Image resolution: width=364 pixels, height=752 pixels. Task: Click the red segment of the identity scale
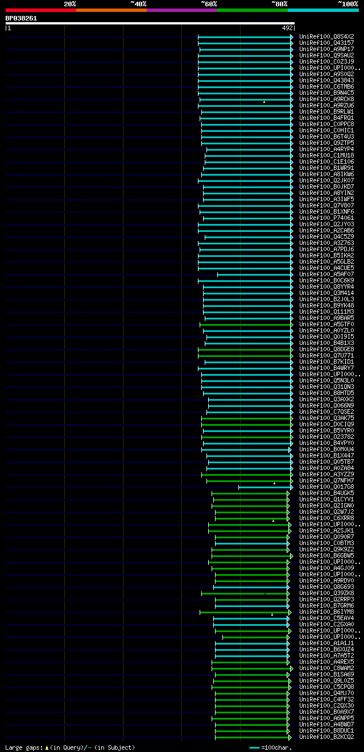(x=41, y=10)
